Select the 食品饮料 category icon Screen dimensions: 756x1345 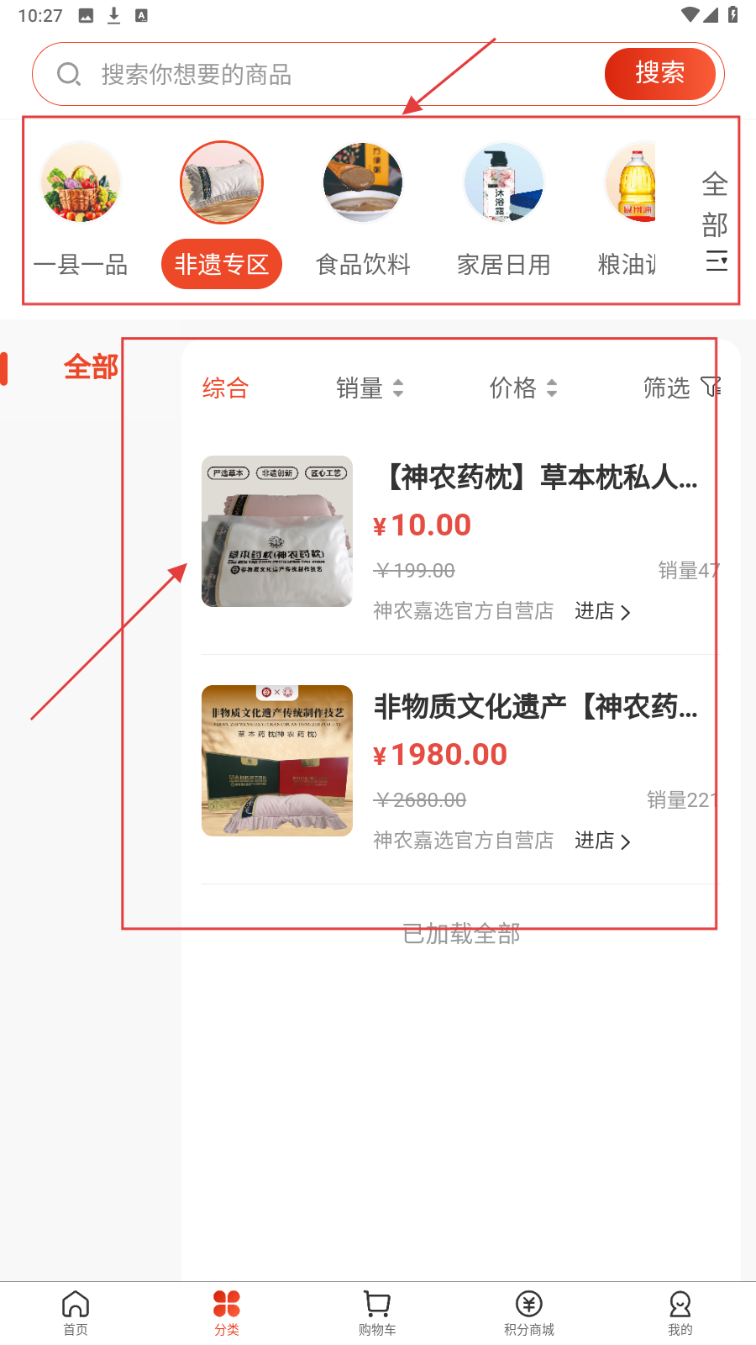point(363,182)
